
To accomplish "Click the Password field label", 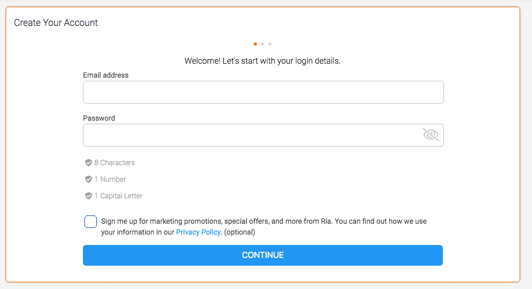I will pyautogui.click(x=99, y=118).
